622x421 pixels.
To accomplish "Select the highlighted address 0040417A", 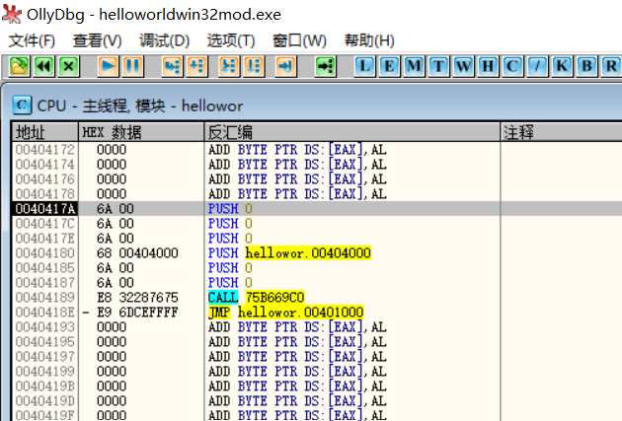I will tap(44, 209).
